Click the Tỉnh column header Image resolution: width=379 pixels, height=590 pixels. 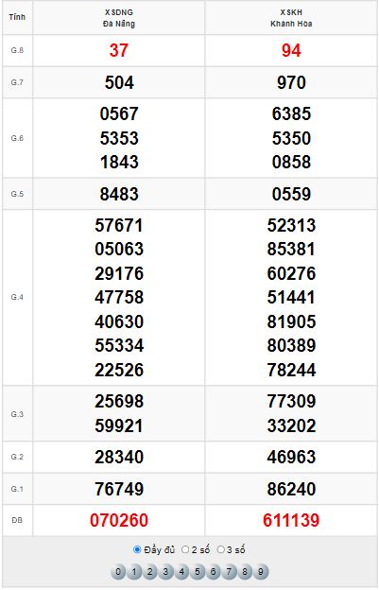(x=17, y=17)
